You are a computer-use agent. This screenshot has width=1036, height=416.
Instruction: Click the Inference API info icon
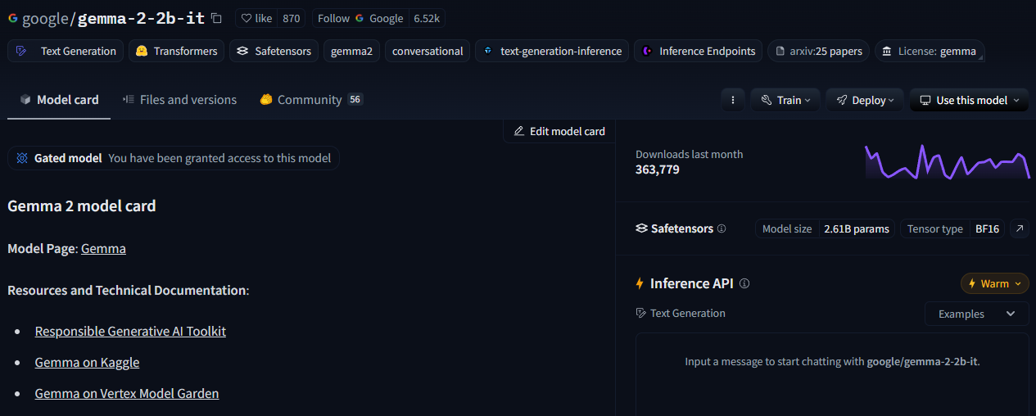click(x=744, y=283)
